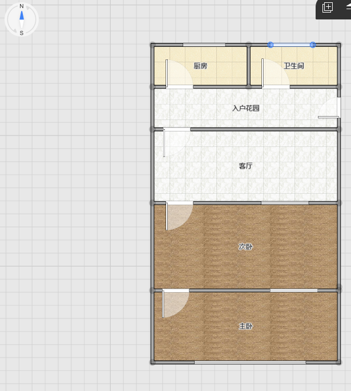Select the kitchen (厨房) swing door
This screenshot has height=391, width=351.
pos(179,74)
